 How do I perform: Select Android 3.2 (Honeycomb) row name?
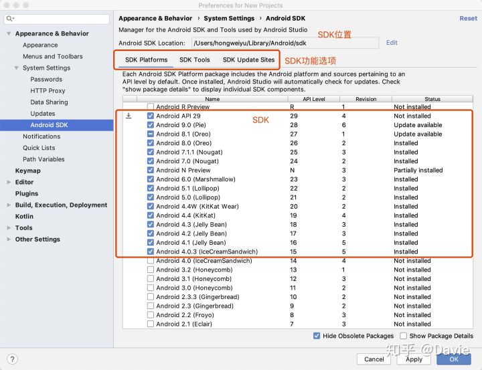(194, 270)
